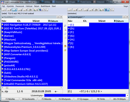This screenshot has width=130, height=102.
Task: Open the Hálózat menu
Action: (x=29, y=6)
